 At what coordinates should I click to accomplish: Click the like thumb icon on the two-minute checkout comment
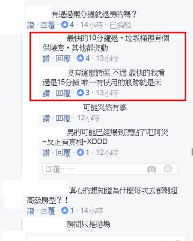[x=64, y=24]
